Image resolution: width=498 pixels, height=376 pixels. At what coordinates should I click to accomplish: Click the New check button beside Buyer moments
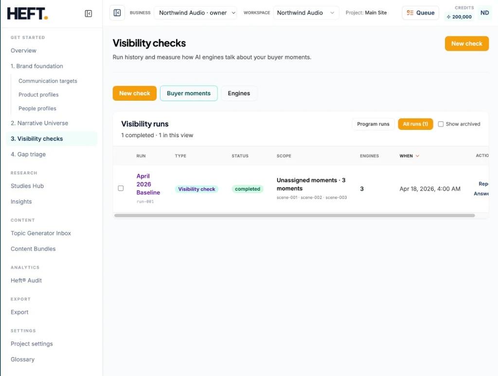click(135, 93)
